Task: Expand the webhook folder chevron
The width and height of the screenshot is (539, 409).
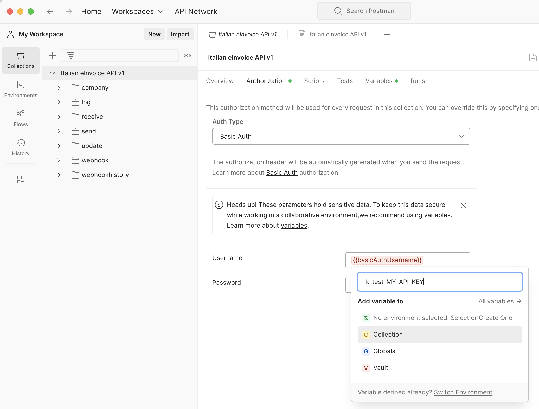Action: point(59,160)
